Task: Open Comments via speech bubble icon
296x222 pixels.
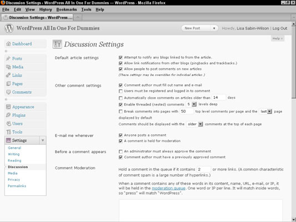Action: tap(8, 92)
